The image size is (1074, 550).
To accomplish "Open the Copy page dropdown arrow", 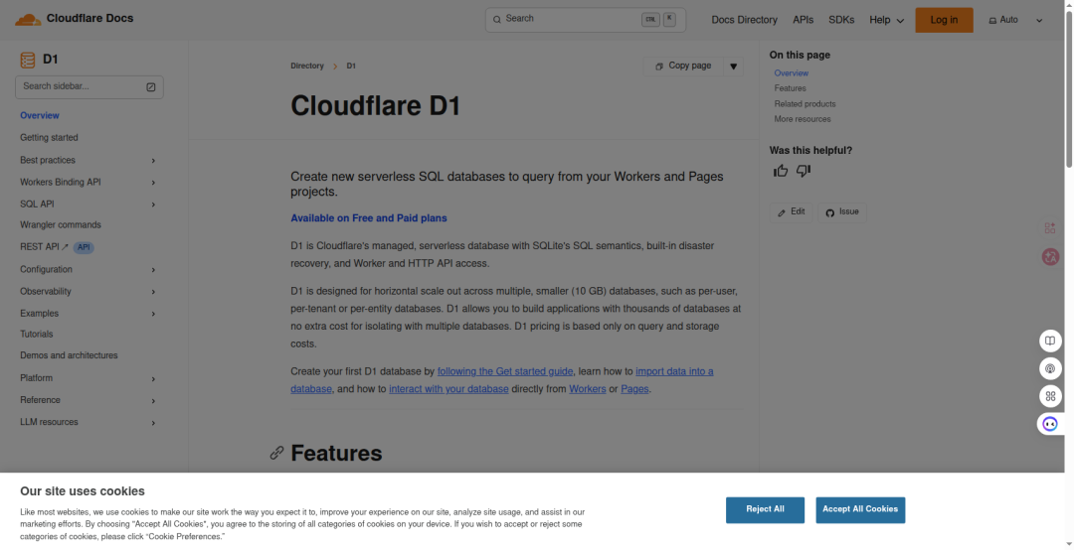I will pos(734,67).
